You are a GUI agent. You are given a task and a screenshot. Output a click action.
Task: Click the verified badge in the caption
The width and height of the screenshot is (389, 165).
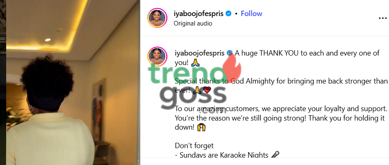[229, 53]
